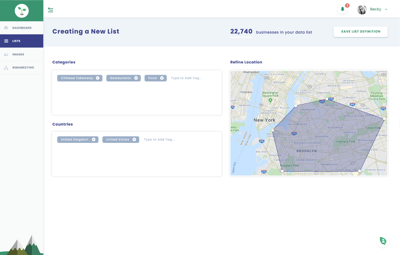This screenshot has height=255, width=400.
Task: Go to Dashboard in the sidebar
Action: coord(22,28)
